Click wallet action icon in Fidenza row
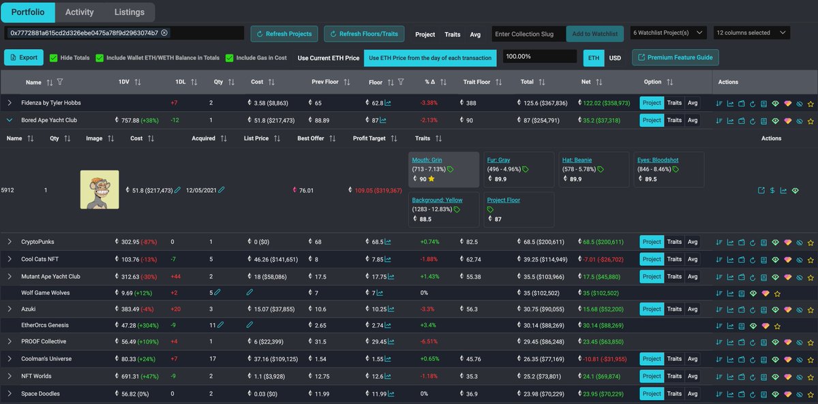Image resolution: width=818 pixels, height=404 pixels. [742, 104]
